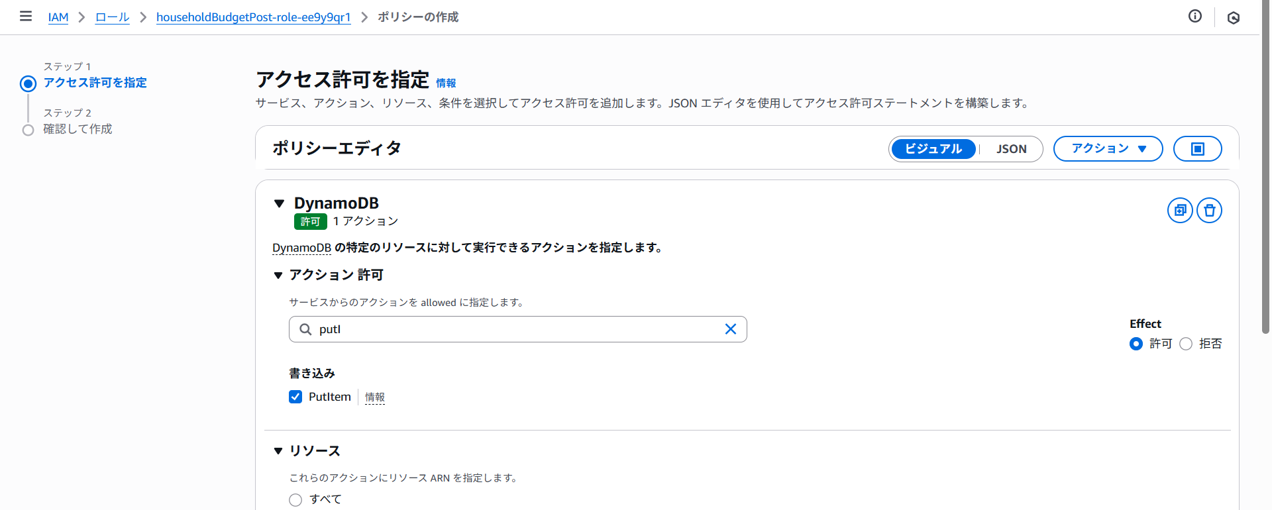Open the hamburger navigation menu

click(26, 17)
